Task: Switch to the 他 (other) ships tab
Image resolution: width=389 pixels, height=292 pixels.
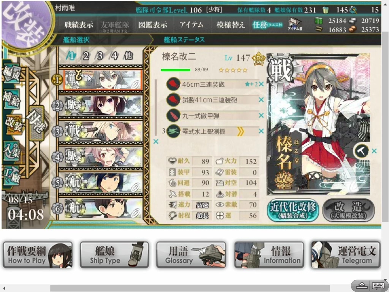Action: click(128, 56)
